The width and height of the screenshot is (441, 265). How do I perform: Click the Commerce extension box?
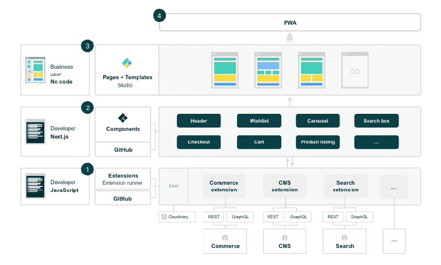click(x=224, y=186)
